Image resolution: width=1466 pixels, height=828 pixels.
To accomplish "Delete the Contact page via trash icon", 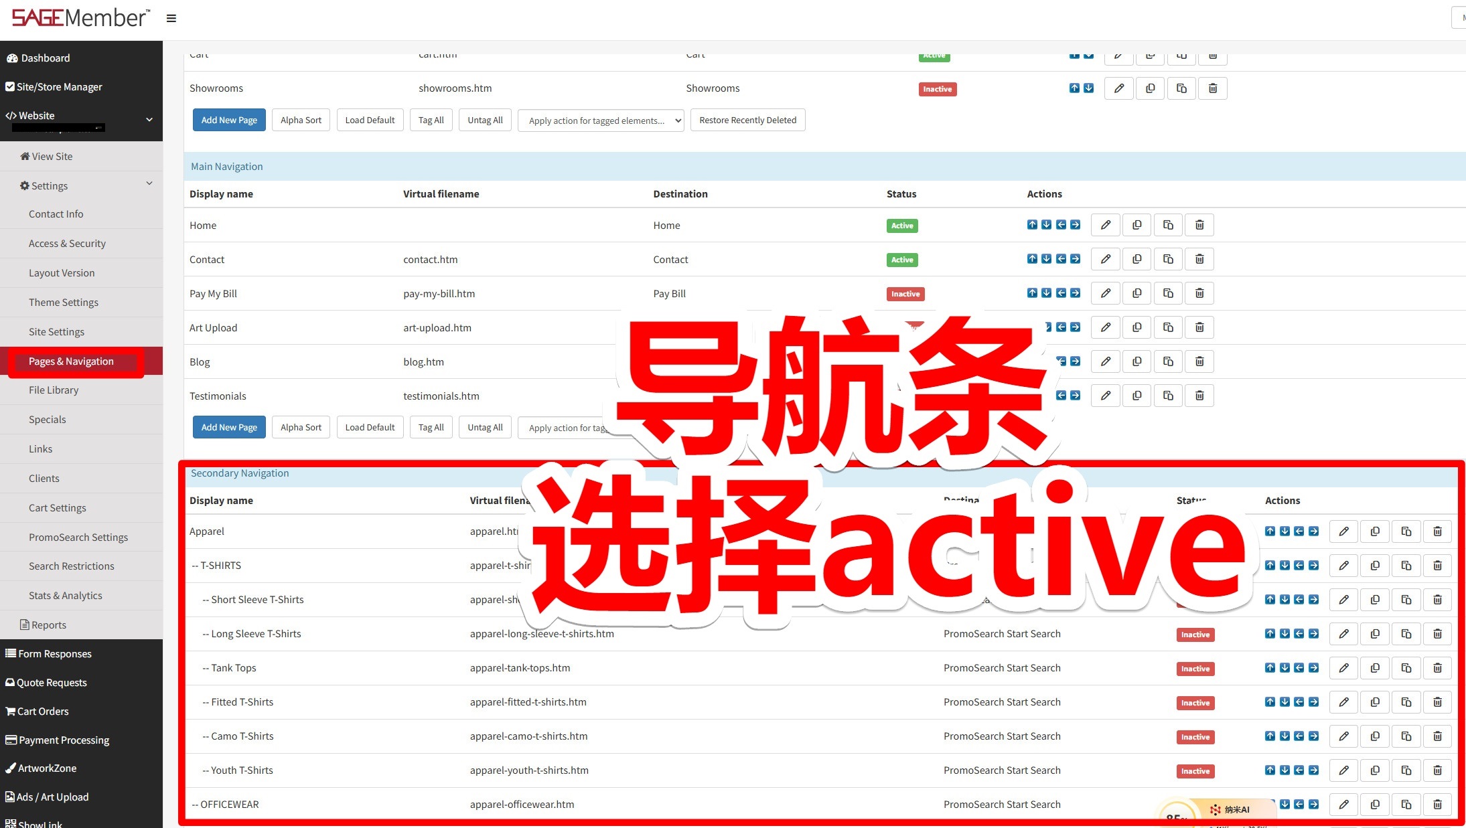I will (x=1199, y=259).
